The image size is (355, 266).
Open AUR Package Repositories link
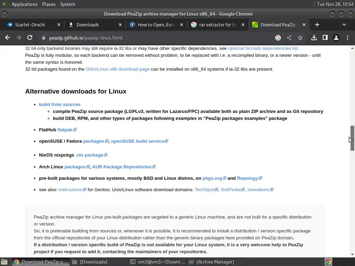(124, 167)
